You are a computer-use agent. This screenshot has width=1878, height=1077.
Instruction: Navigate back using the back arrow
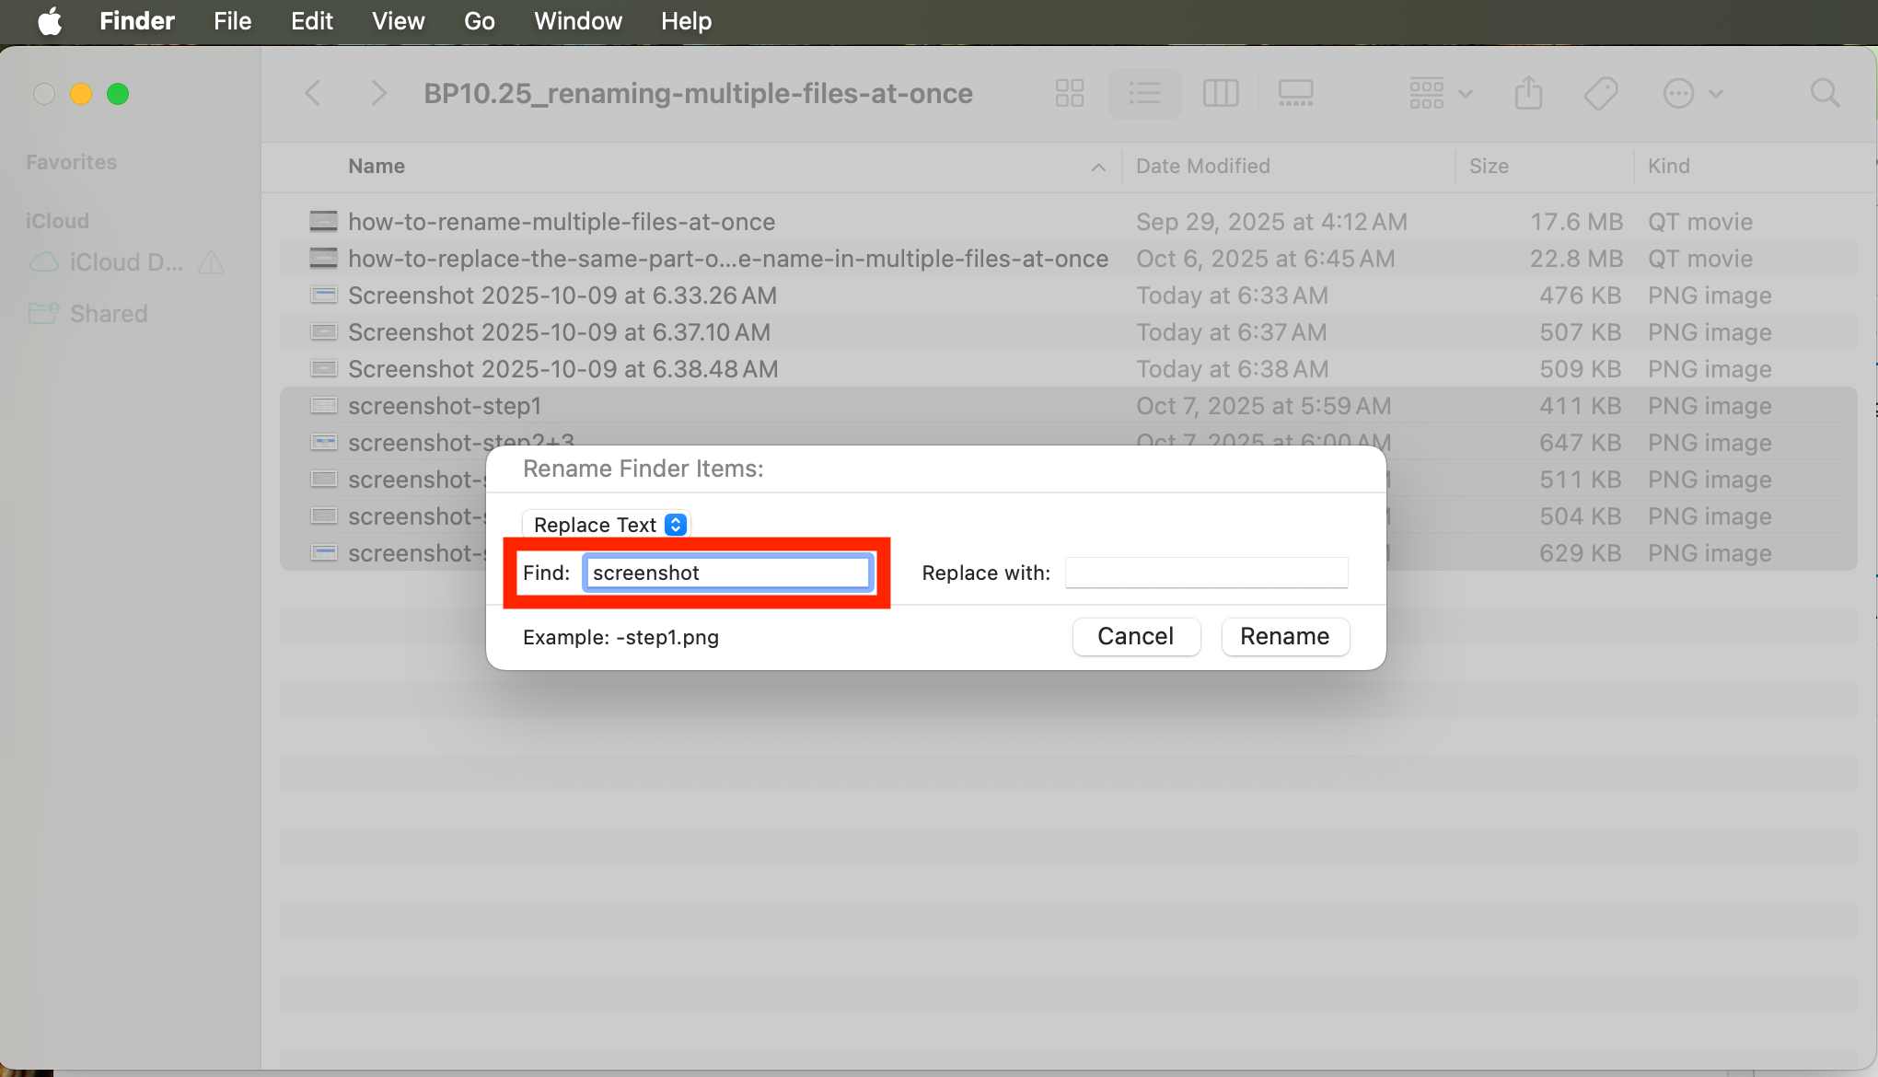(x=314, y=92)
